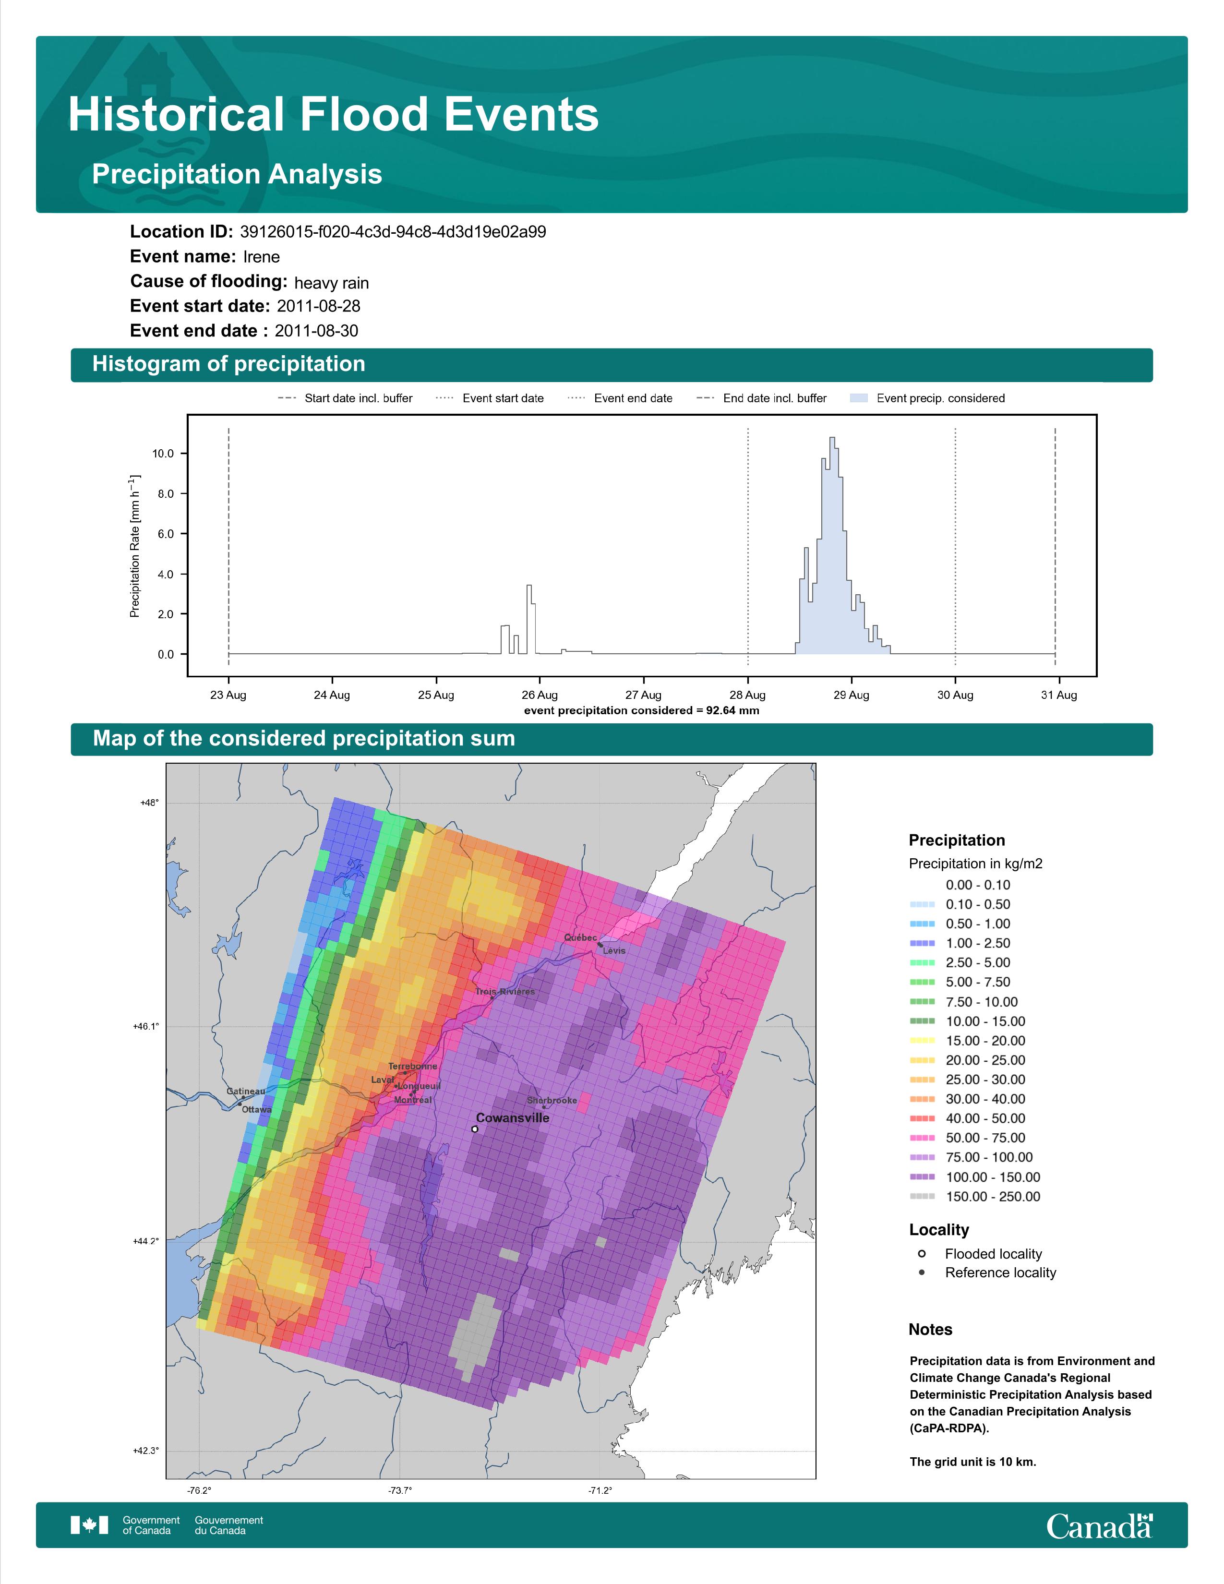Click the 25.00 - 30.00 precipitation color swatch
The width and height of the screenshot is (1224, 1584).
(x=923, y=1079)
